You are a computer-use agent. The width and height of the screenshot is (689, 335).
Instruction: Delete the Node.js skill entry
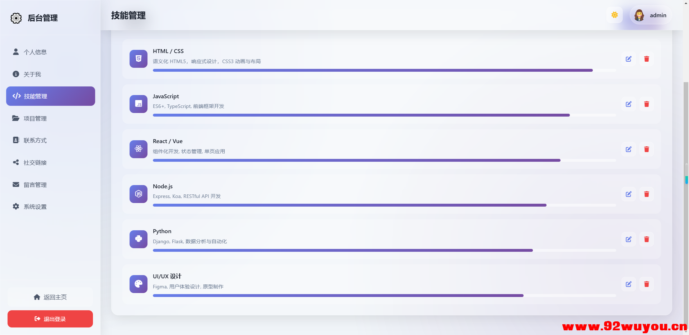646,194
